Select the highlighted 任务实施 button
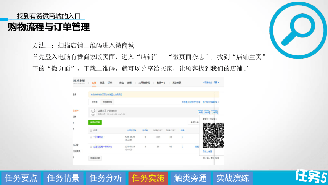The image size is (328, 185). (148, 178)
